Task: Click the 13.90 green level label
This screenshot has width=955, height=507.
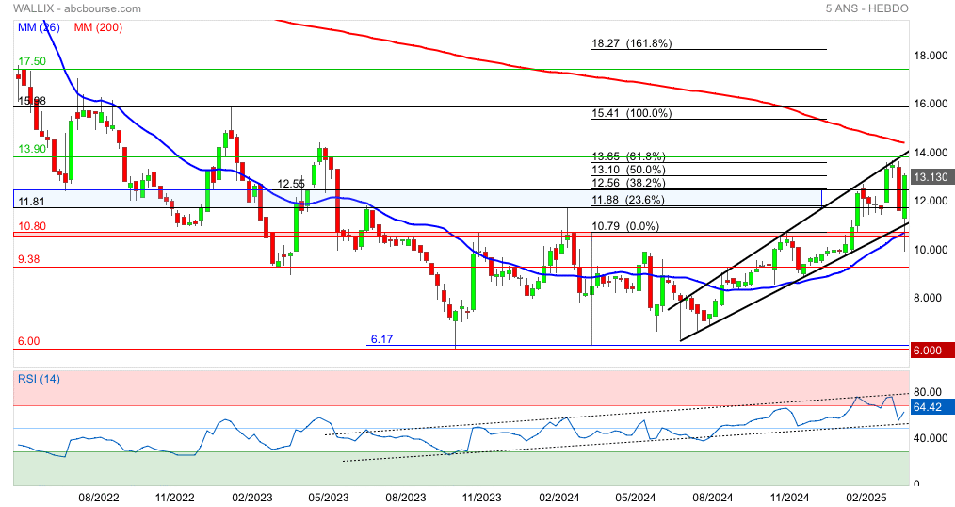Action: click(x=32, y=149)
